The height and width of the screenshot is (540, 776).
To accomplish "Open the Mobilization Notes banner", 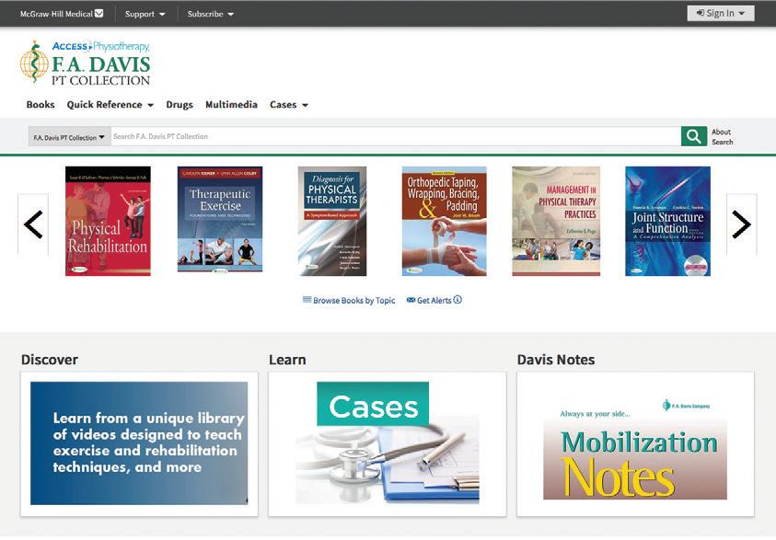I will pyautogui.click(x=635, y=449).
